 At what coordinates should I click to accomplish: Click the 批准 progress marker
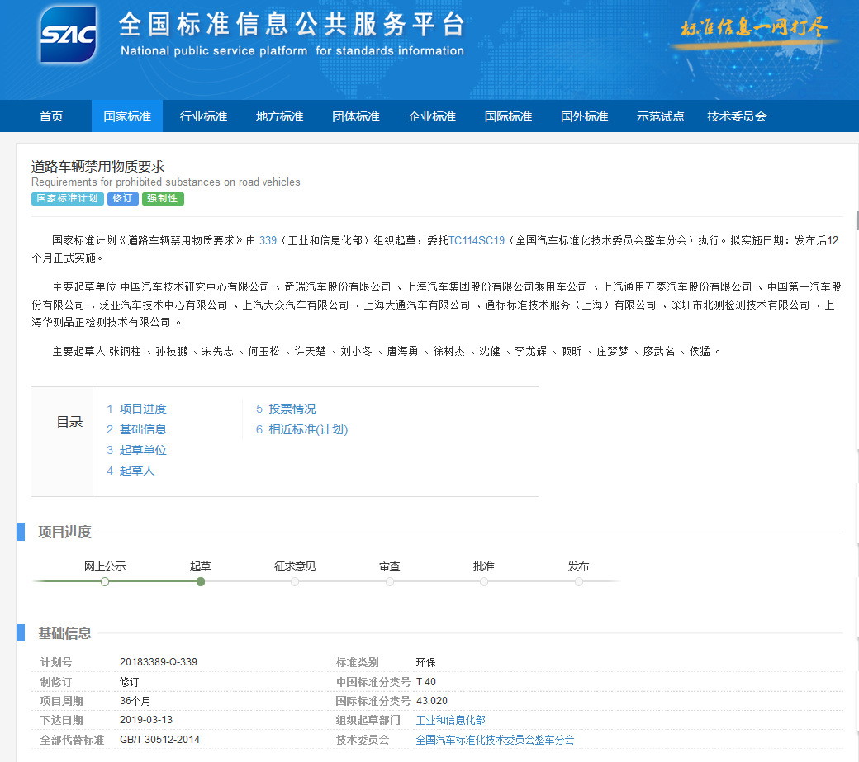[484, 581]
